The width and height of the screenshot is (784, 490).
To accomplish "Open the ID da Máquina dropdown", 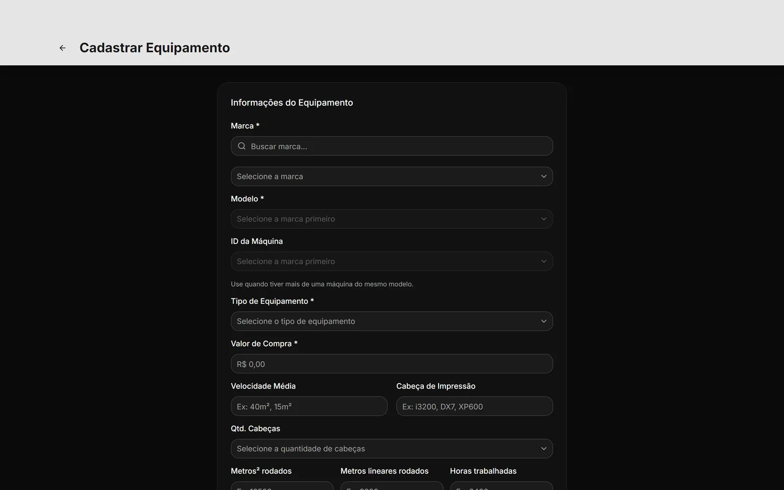I will (x=392, y=261).
